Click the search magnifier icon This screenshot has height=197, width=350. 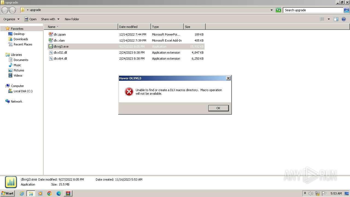[x=346, y=10]
